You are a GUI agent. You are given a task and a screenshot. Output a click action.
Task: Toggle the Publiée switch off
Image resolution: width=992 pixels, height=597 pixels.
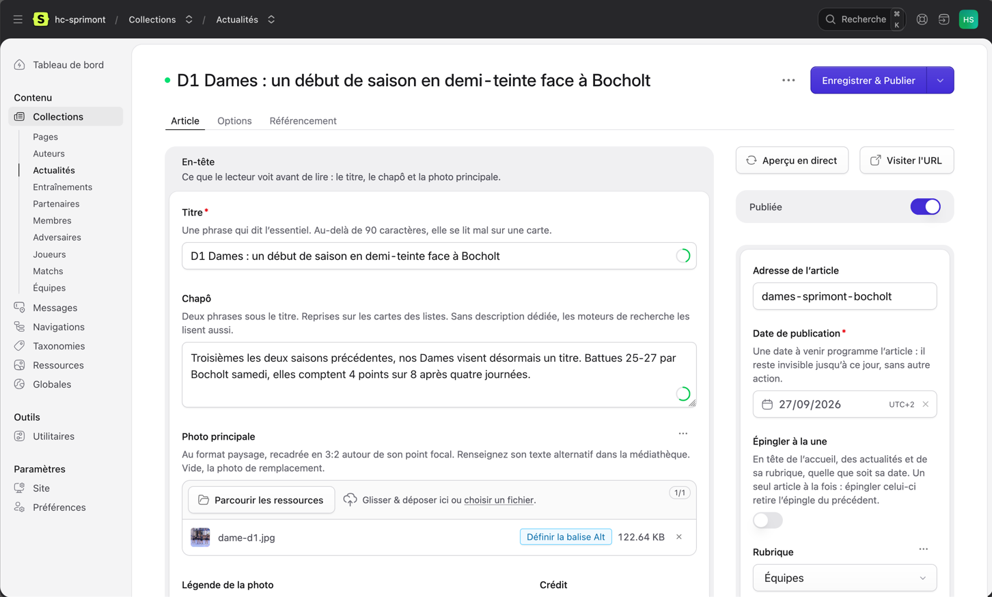[x=925, y=207]
